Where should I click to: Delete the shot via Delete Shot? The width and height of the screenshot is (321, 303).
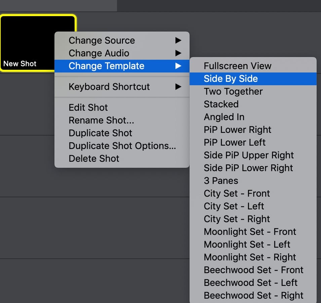94,159
